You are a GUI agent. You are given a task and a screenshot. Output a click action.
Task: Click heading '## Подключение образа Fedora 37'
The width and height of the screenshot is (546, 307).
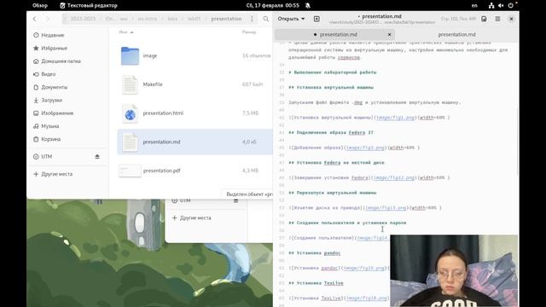point(331,133)
